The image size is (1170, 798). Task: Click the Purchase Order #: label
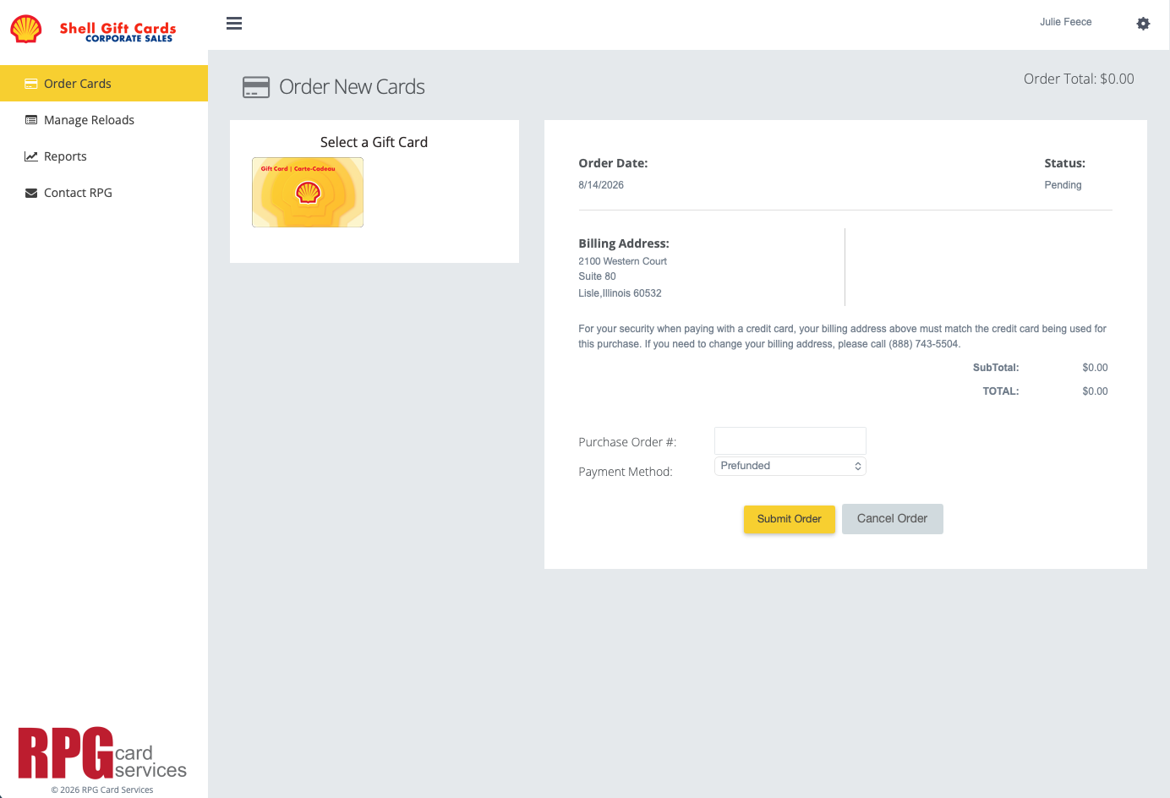tap(627, 442)
